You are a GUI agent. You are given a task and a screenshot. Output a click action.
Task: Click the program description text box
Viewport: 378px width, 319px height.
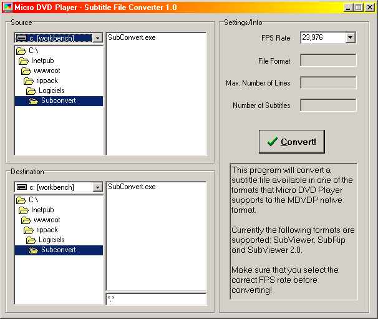point(294,232)
